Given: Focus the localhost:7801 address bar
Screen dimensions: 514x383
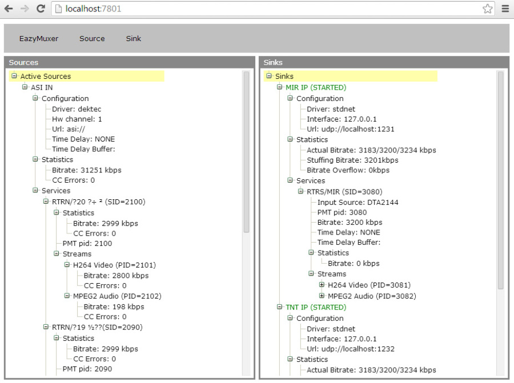Looking at the screenshot, I should 273,9.
